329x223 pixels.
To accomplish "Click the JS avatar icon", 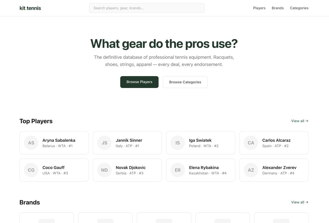I will pos(104,143).
